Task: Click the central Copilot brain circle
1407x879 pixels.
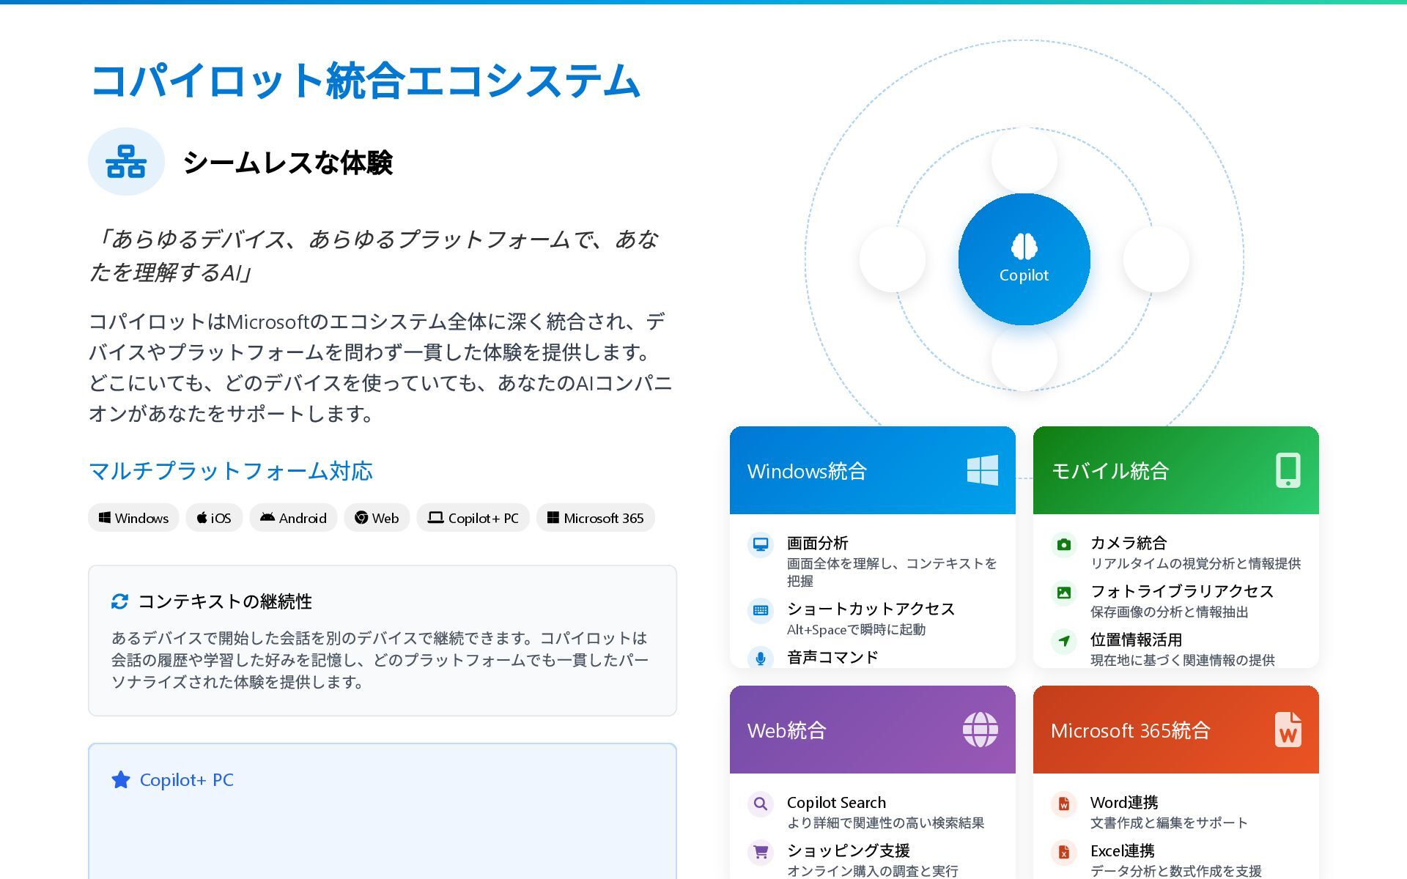Action: tap(1024, 259)
